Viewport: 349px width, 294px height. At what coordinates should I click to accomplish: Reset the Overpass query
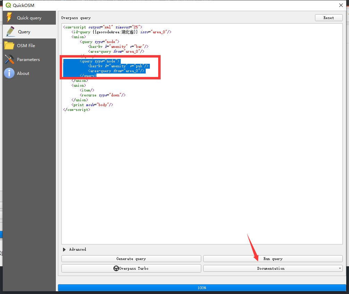329,18
